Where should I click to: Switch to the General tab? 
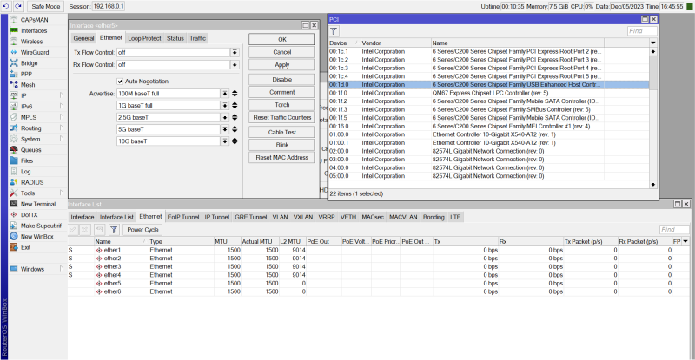(x=83, y=38)
